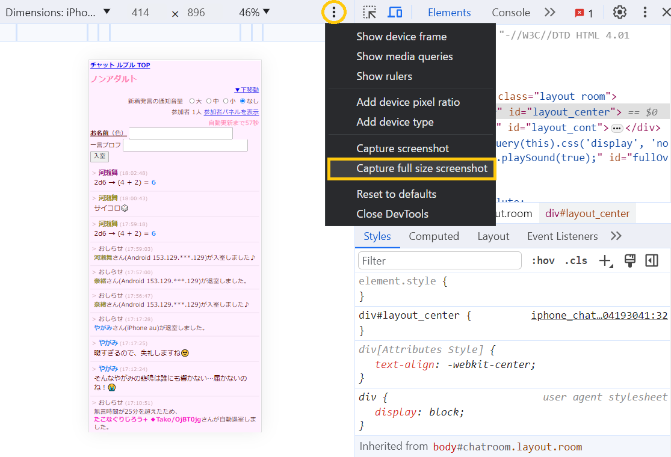Screen dimensions: 671x457
Task: Click the red error count badge
Action: tap(583, 13)
